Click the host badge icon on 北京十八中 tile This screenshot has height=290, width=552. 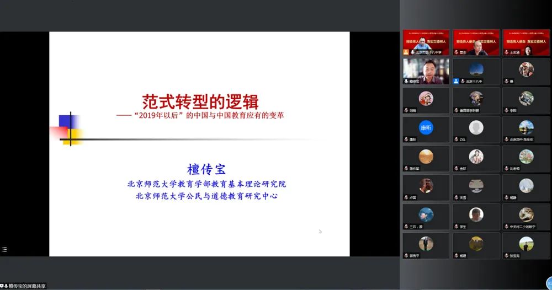(x=456, y=81)
